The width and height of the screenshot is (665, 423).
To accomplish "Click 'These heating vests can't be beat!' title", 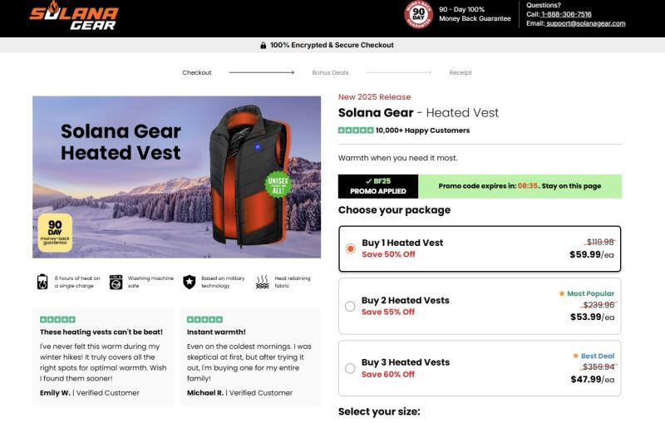I will (101, 332).
